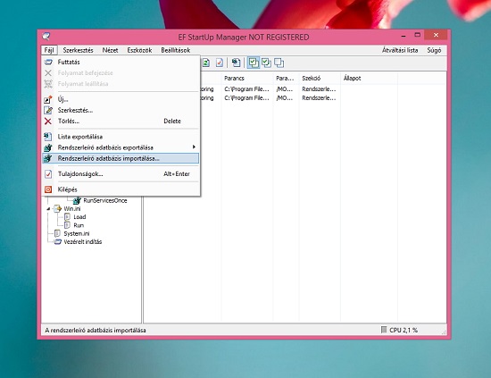
Task: Click the Futtatás menu entry
Action: click(x=121, y=62)
